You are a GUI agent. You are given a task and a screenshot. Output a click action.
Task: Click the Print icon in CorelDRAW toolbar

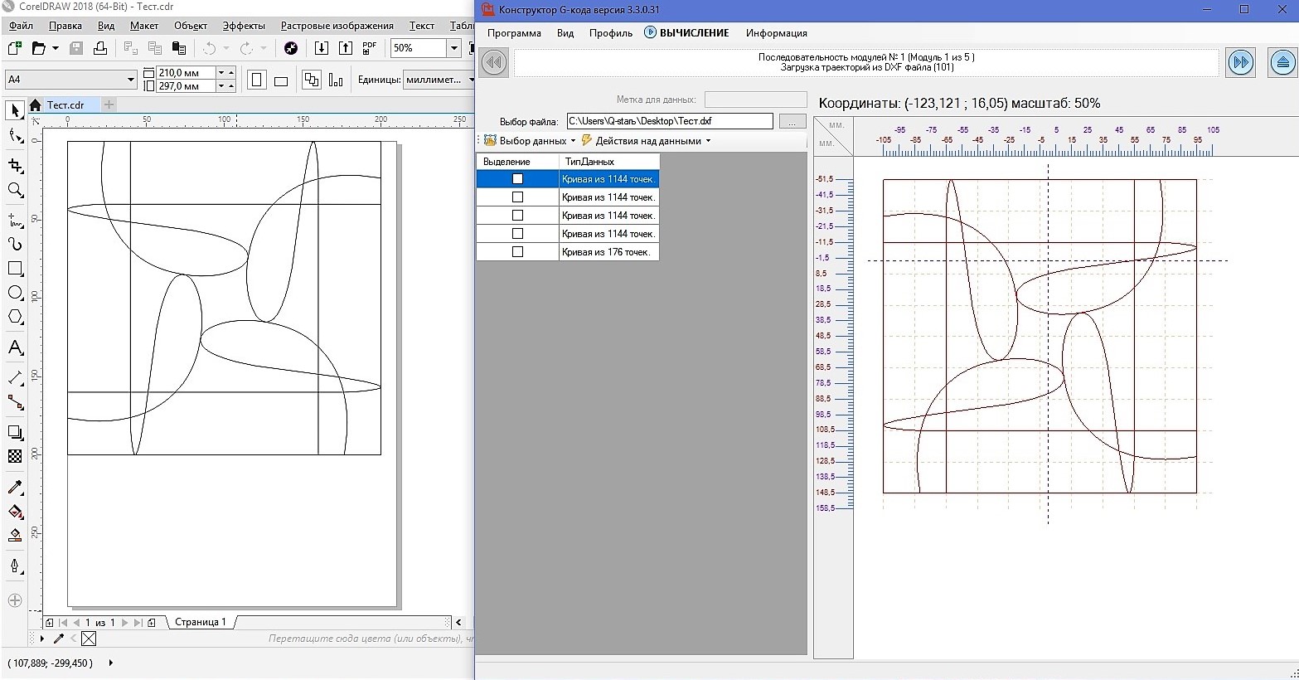pyautogui.click(x=100, y=48)
